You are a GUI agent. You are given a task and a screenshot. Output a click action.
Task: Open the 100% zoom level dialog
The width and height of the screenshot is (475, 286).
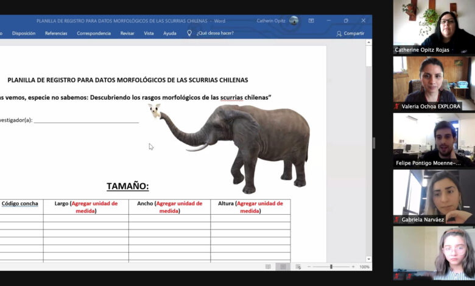click(x=364, y=267)
